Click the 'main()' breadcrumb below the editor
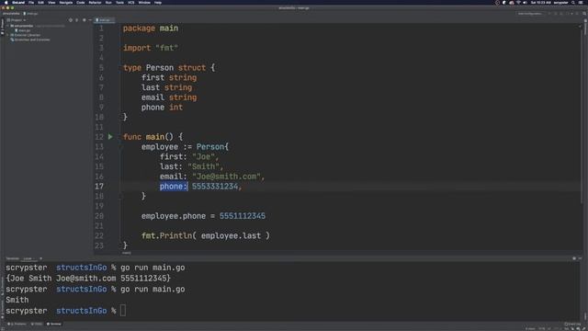588x331 pixels. point(127,253)
